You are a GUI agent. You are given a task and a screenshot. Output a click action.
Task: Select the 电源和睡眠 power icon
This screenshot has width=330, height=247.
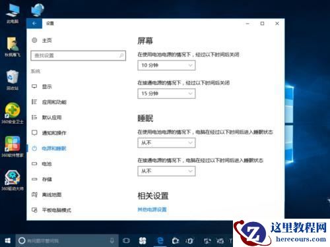point(34,148)
